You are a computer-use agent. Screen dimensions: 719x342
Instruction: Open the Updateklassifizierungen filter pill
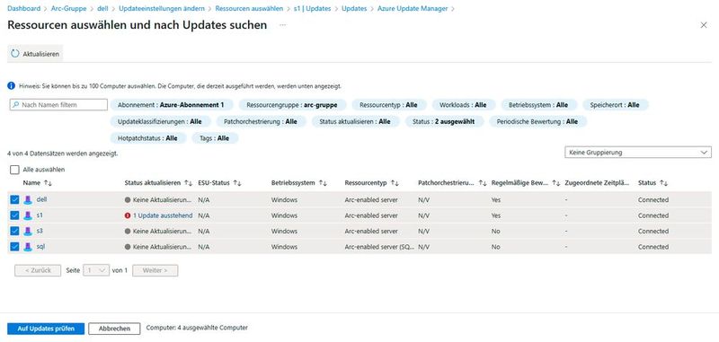pyautogui.click(x=160, y=121)
